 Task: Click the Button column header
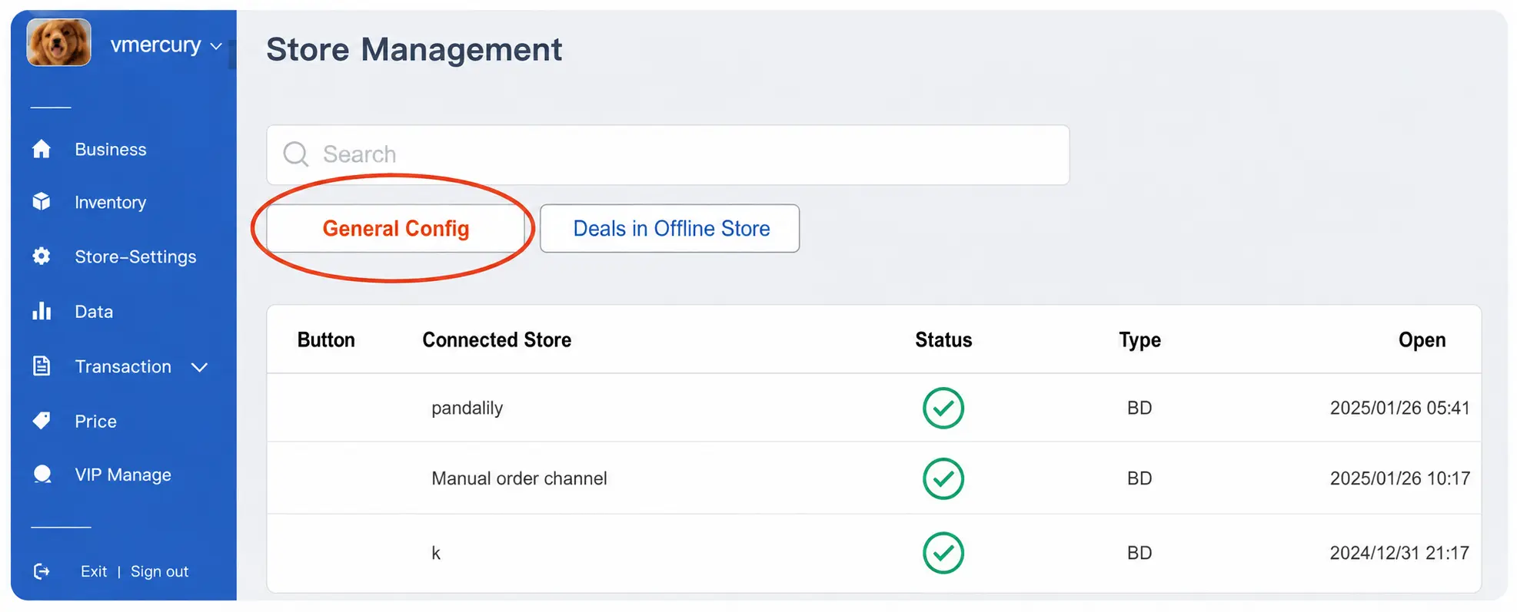click(x=326, y=339)
